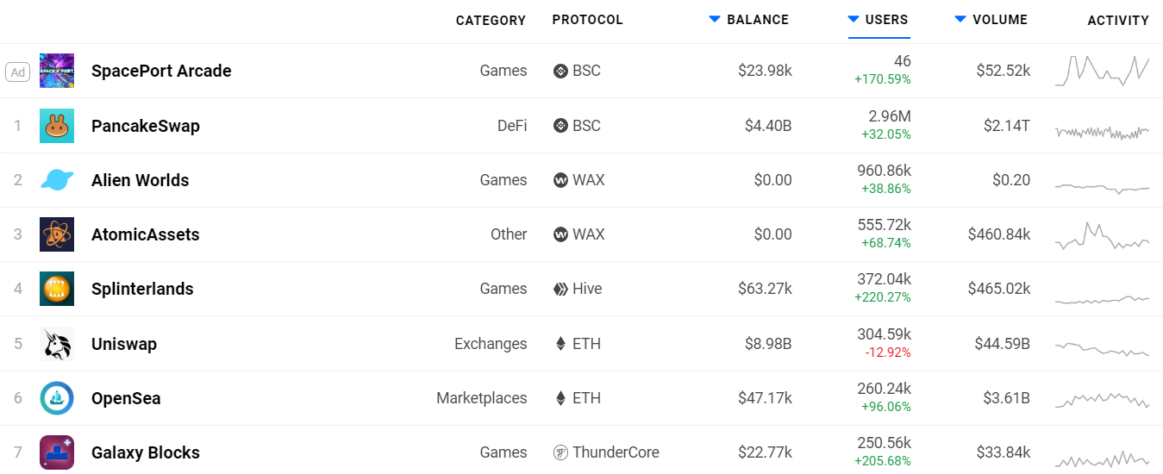This screenshot has height=474, width=1163.
Task: Sort the list by Users column
Action: [878, 20]
